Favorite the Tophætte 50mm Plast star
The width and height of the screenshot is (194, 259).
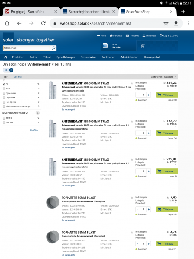pos(132,198)
